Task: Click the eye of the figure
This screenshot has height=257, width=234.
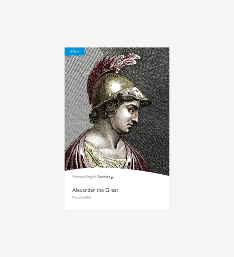Action: click(131, 110)
